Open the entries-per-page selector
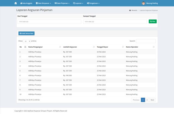Screen dimensions: 174x114 [x=27, y=41]
